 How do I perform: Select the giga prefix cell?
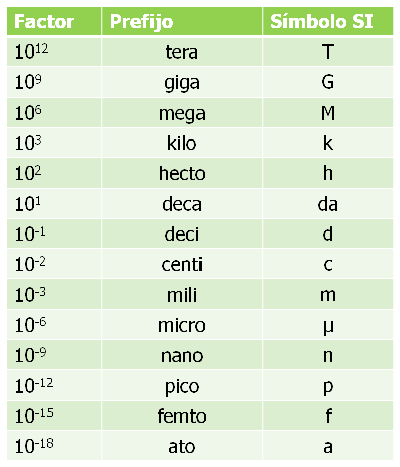pos(182,82)
